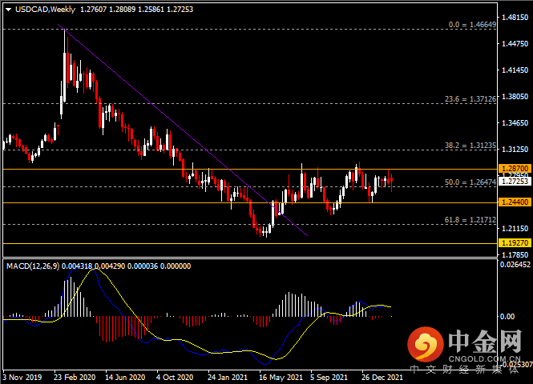Click the 23 Feb 2020 date label

point(75,378)
